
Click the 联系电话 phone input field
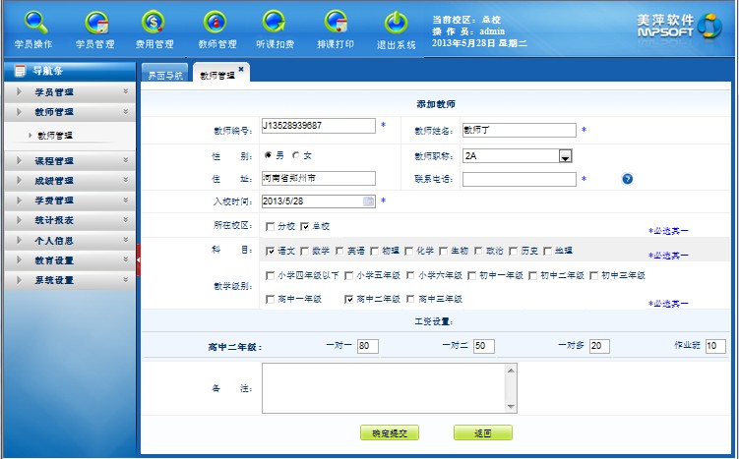(519, 179)
